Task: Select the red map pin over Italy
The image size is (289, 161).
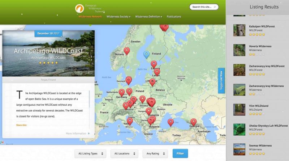Action: pyautogui.click(x=130, y=122)
